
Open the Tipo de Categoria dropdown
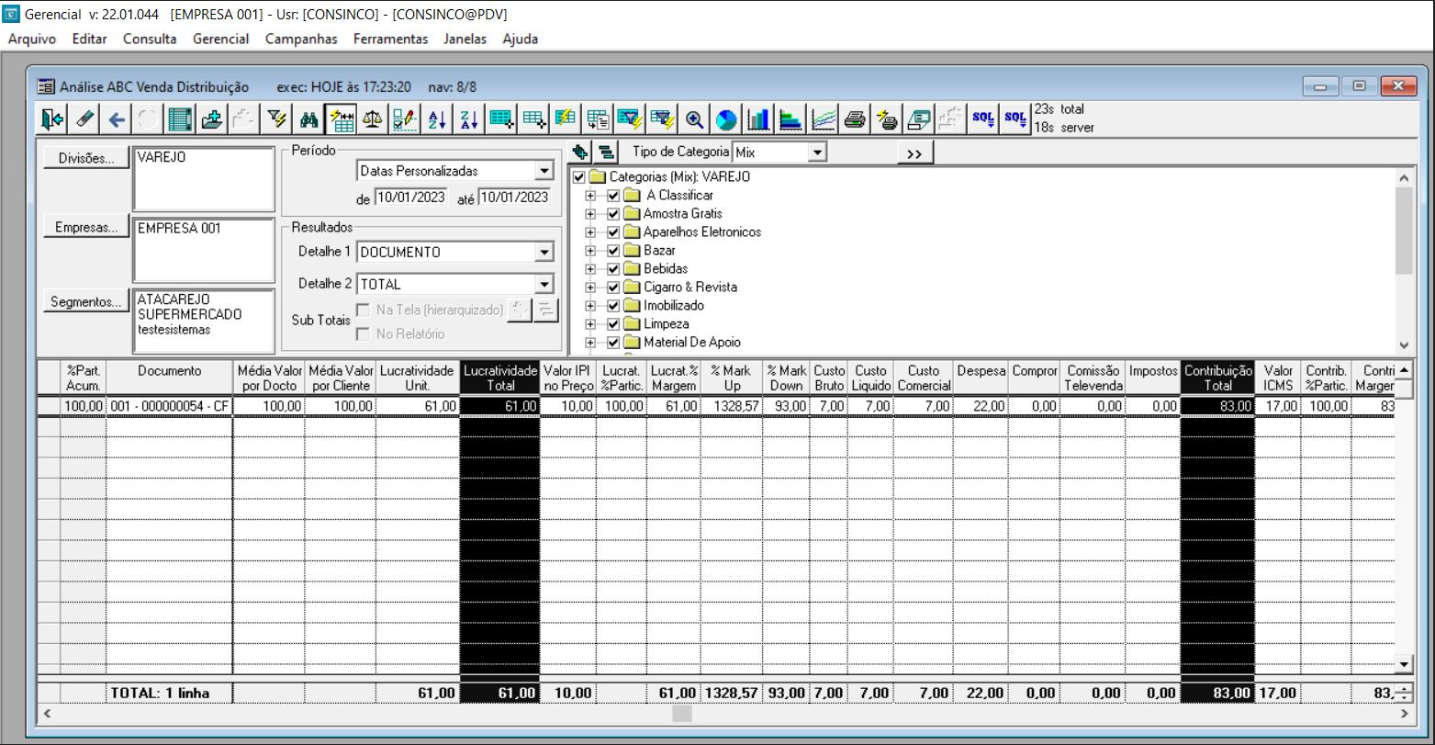pyautogui.click(x=817, y=152)
